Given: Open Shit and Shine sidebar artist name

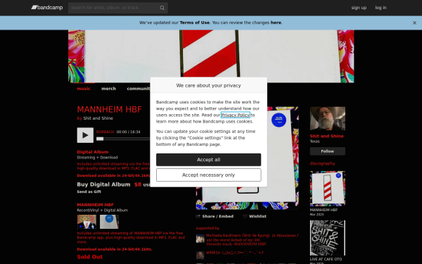Looking at the screenshot, I should coord(327,136).
